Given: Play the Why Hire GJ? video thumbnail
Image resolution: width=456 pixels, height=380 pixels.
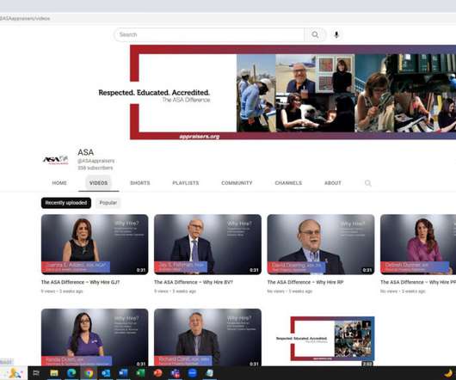Looking at the screenshot, I should point(95,244).
